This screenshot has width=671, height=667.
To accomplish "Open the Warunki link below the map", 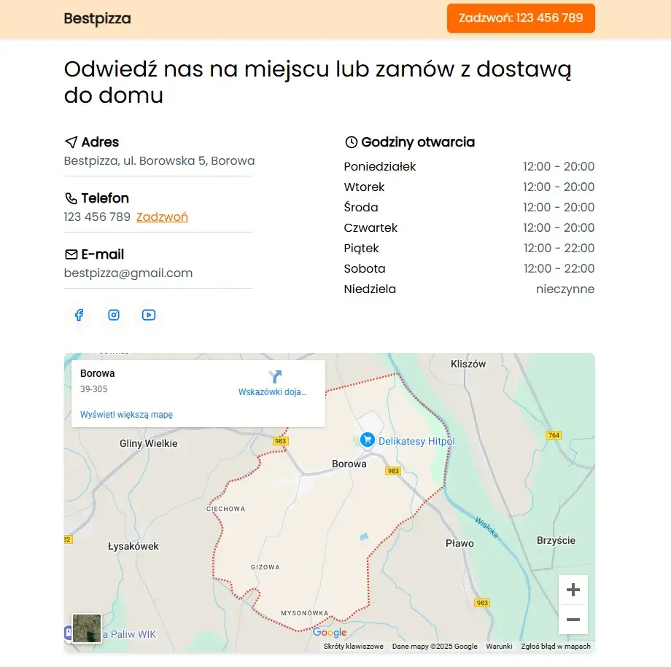I will click(x=499, y=646).
